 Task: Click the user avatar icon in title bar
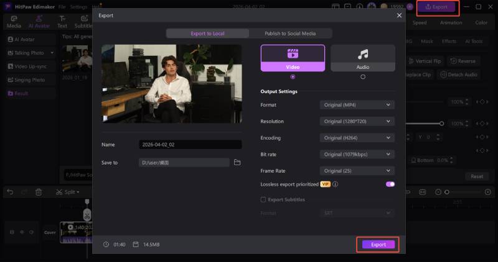pos(371,7)
